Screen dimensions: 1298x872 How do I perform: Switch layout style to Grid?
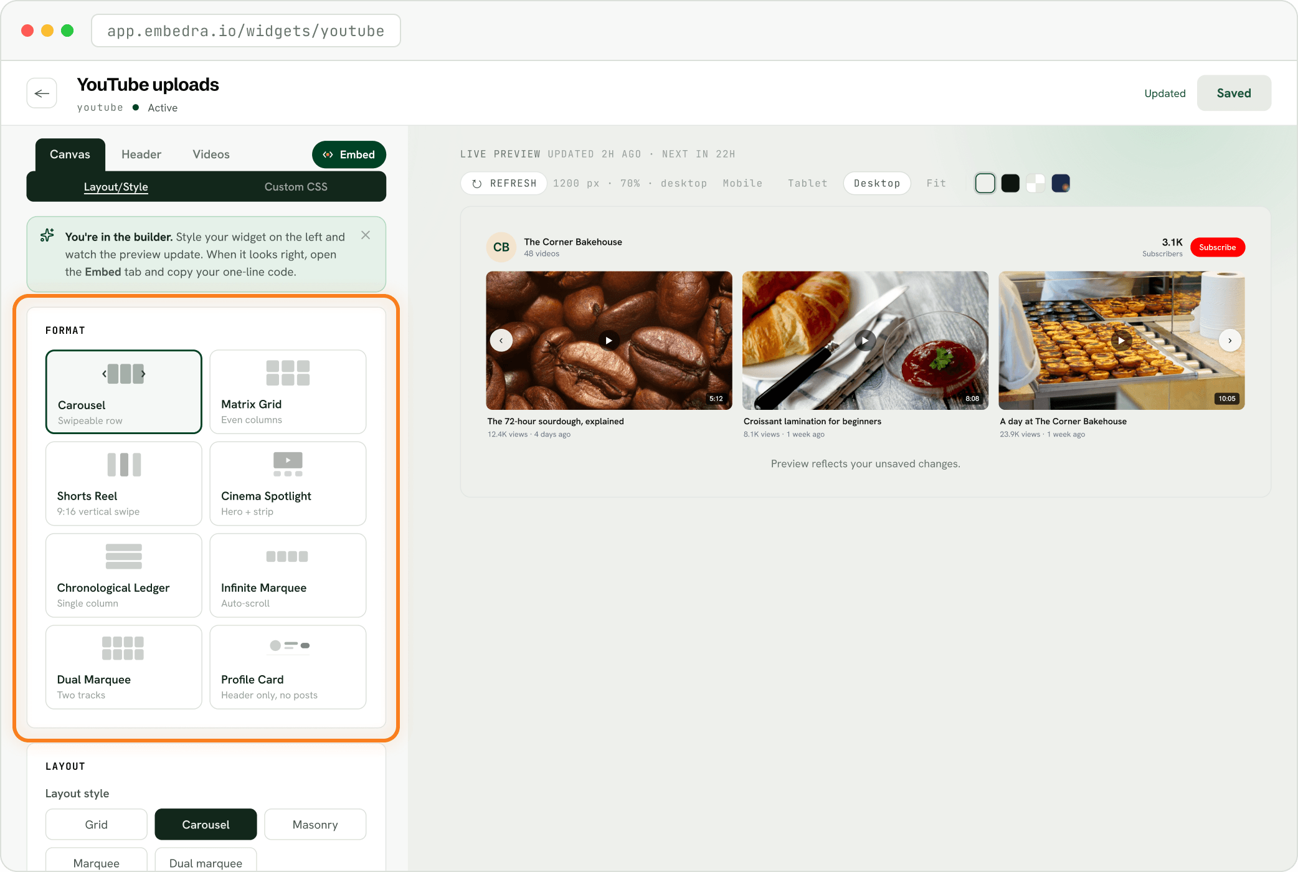[x=97, y=825]
